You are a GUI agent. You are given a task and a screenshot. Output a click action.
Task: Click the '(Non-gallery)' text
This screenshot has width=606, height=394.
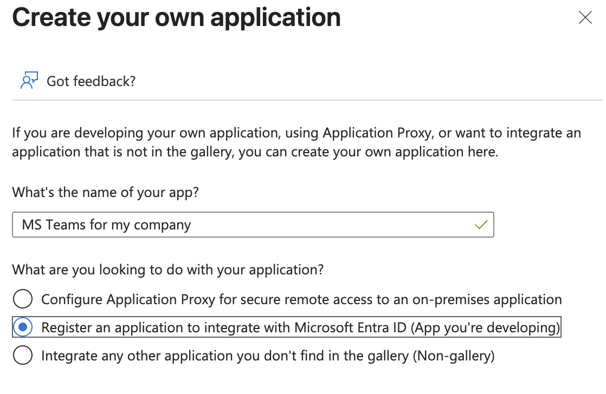(454, 356)
